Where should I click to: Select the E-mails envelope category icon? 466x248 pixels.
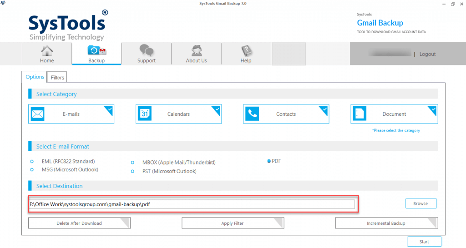pyautogui.click(x=38, y=114)
